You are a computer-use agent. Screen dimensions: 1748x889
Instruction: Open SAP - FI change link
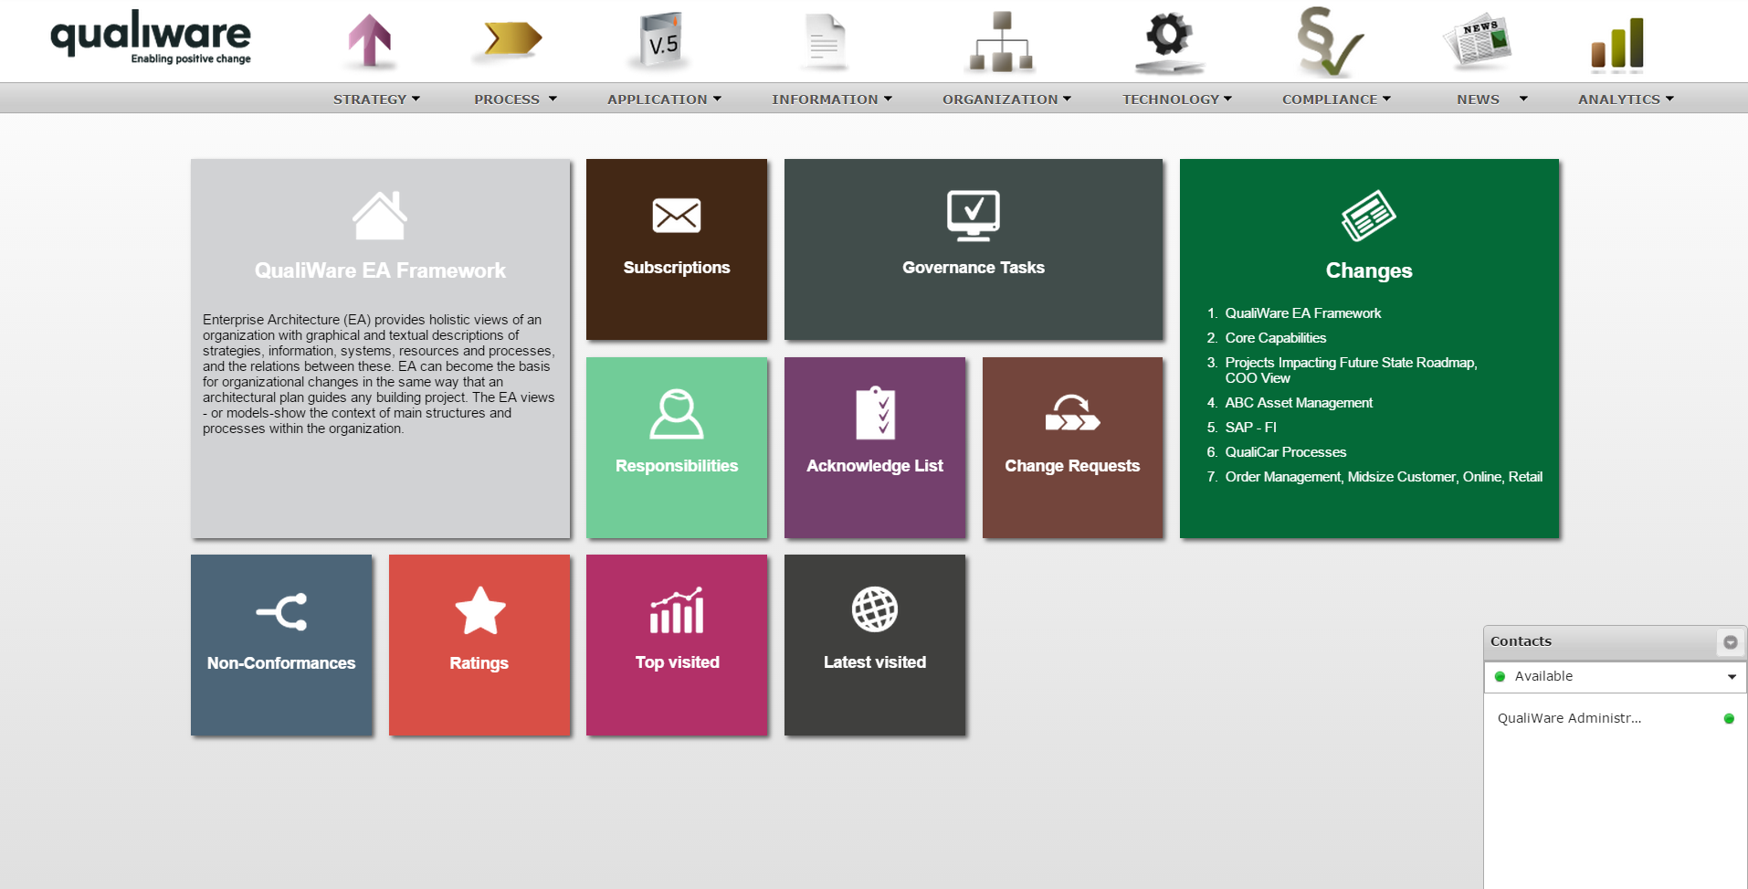pos(1251,428)
